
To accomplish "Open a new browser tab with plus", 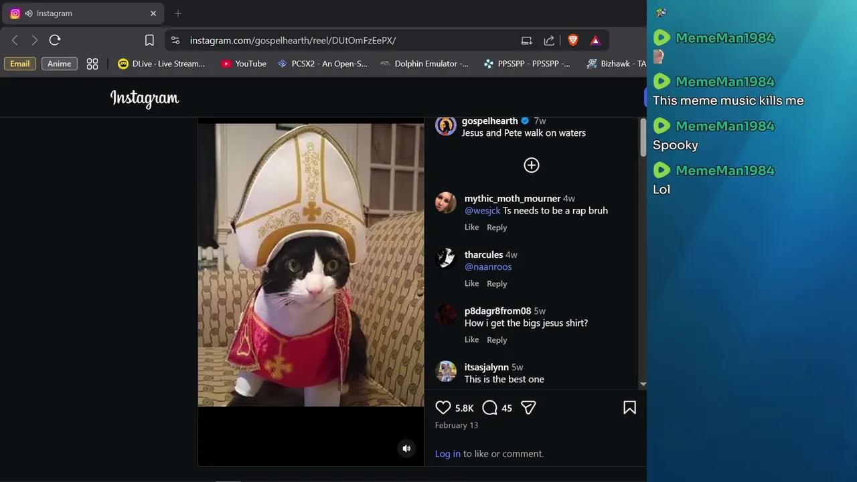I will tap(178, 13).
